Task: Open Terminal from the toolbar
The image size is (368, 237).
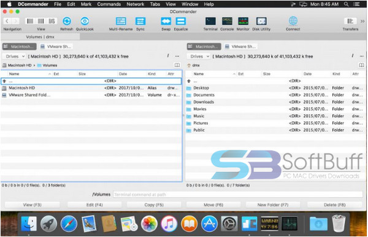Action: pyautogui.click(x=210, y=21)
